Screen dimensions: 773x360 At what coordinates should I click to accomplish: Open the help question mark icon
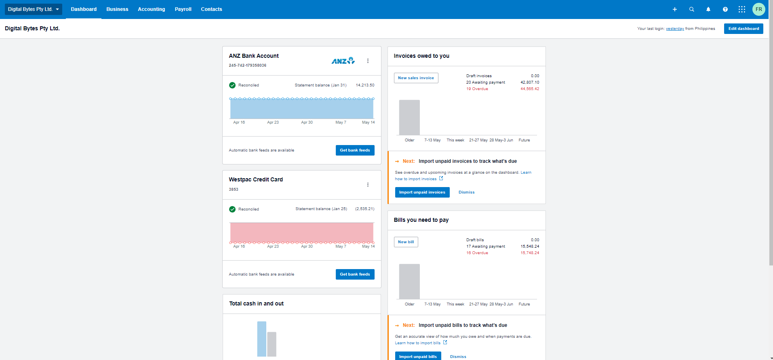[x=725, y=9]
